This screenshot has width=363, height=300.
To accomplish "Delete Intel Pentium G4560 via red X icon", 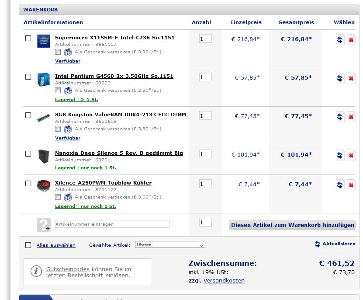I will point(351,78).
